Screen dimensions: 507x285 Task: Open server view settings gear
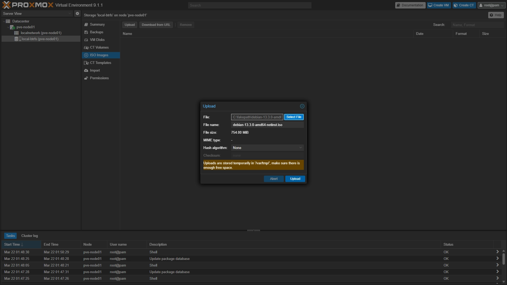pyautogui.click(x=77, y=13)
